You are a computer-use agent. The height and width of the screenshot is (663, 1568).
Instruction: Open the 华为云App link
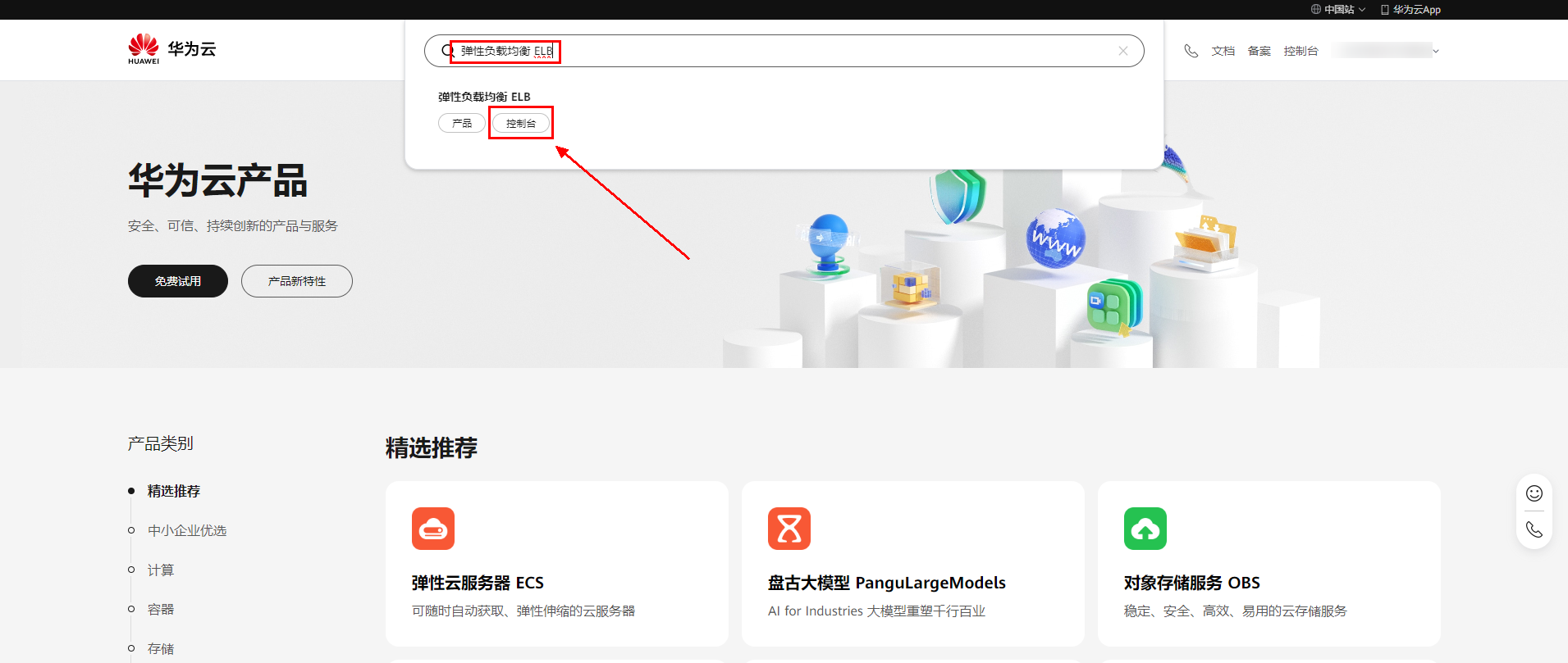tap(1417, 10)
